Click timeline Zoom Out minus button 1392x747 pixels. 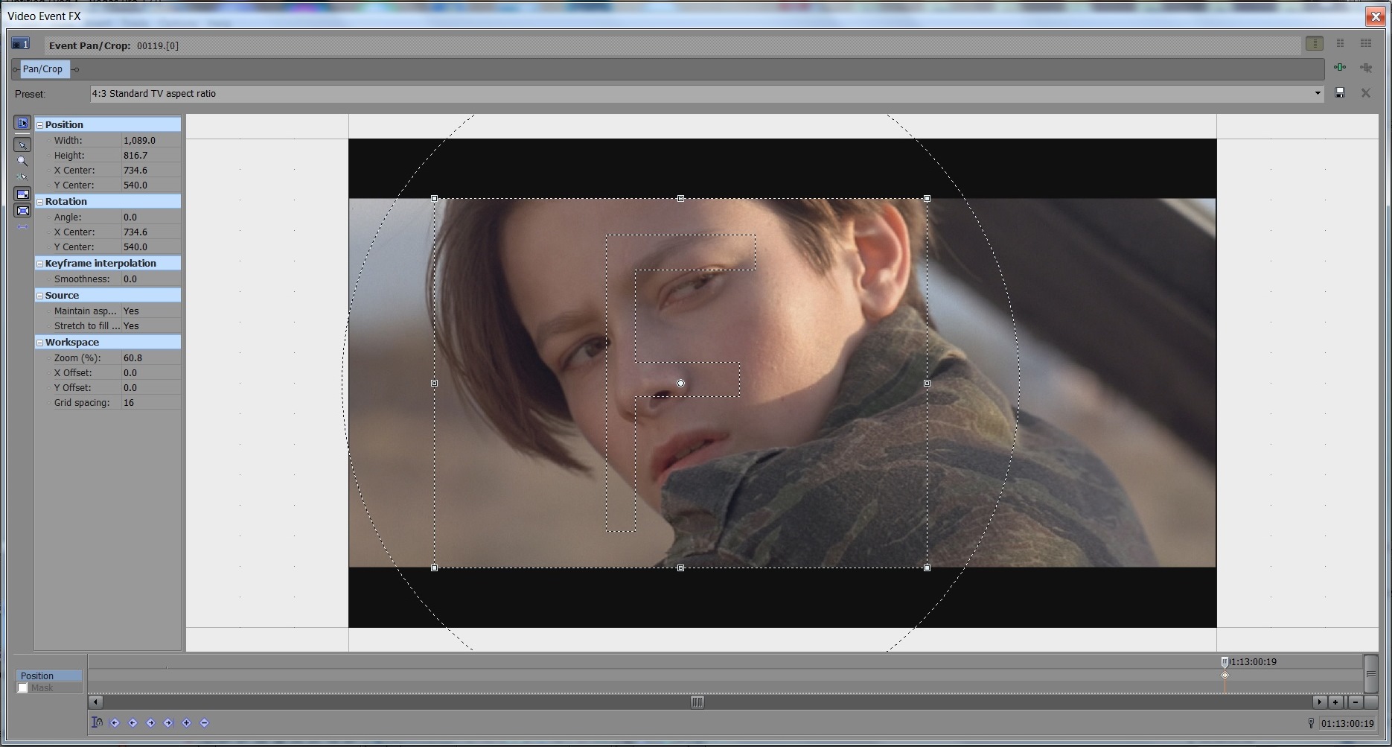[x=1355, y=702]
